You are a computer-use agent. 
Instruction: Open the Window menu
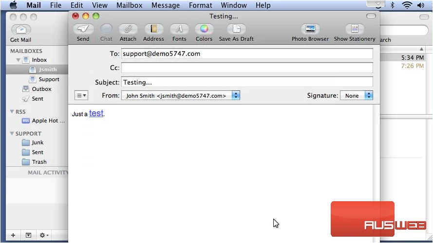coord(234,5)
